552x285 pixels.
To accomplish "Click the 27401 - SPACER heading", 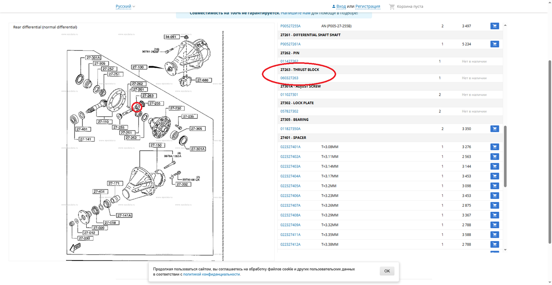I will click(x=293, y=138).
